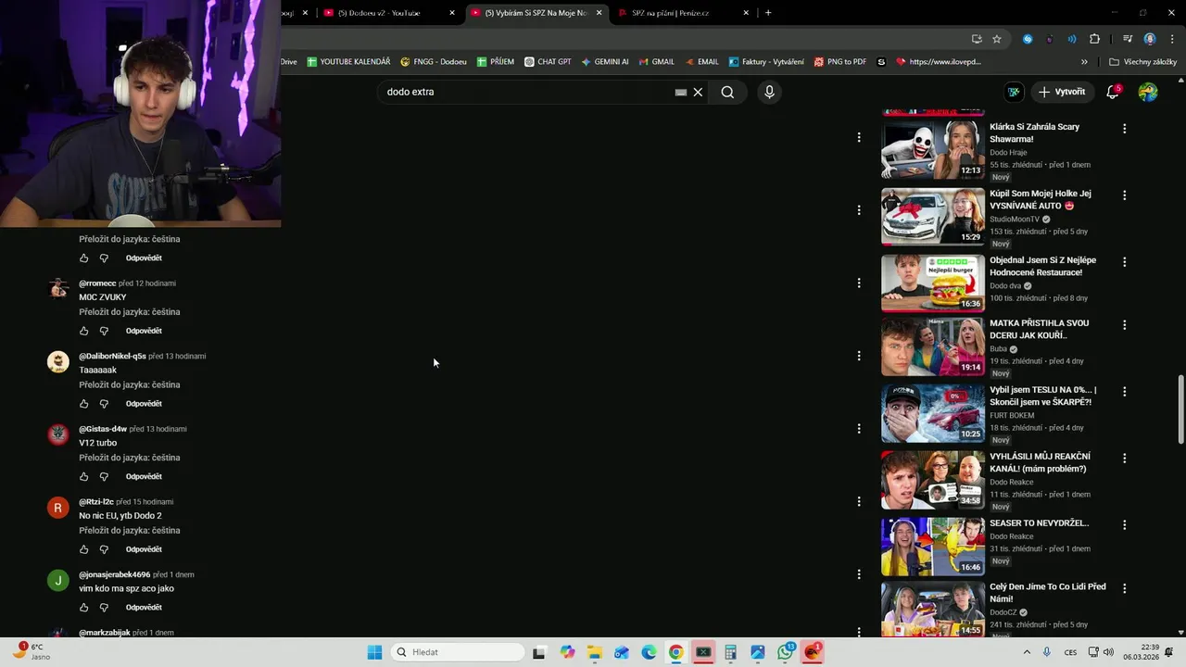This screenshot has height=667, width=1186.
Task: Open the on-screen keyboard icon in search box
Action: coord(681,92)
